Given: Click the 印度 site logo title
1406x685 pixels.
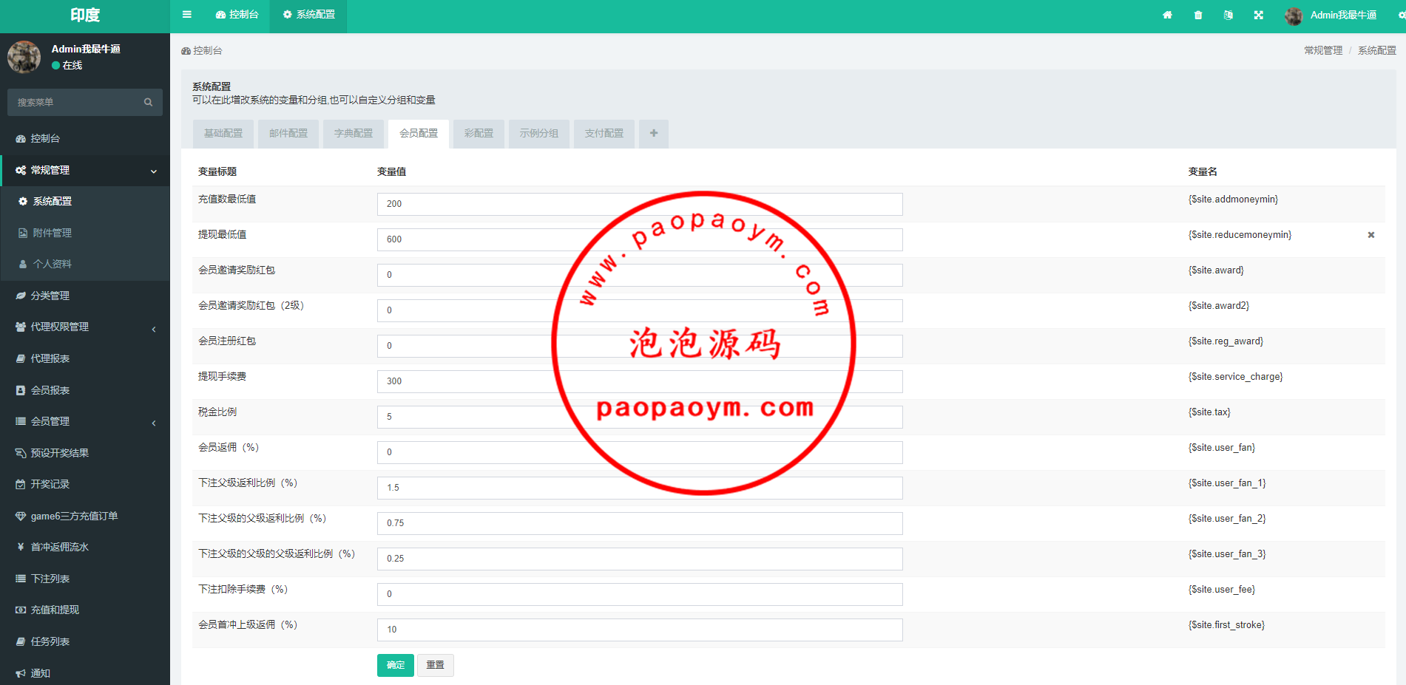Looking at the screenshot, I should [x=85, y=16].
